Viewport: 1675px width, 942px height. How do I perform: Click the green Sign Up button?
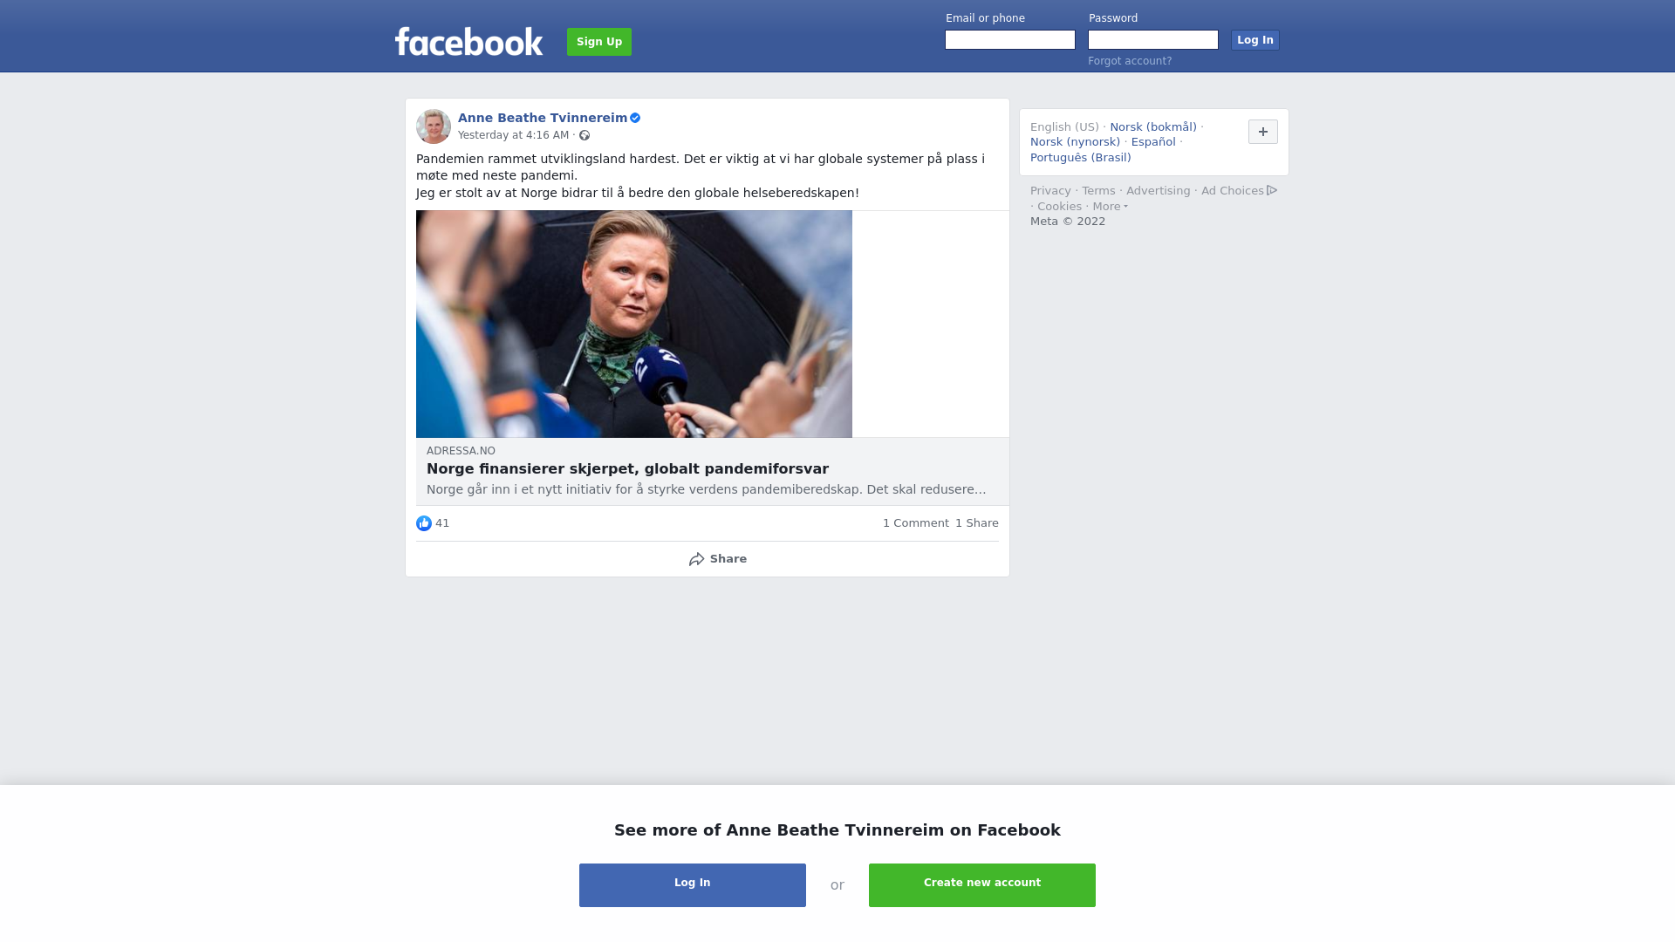(599, 42)
